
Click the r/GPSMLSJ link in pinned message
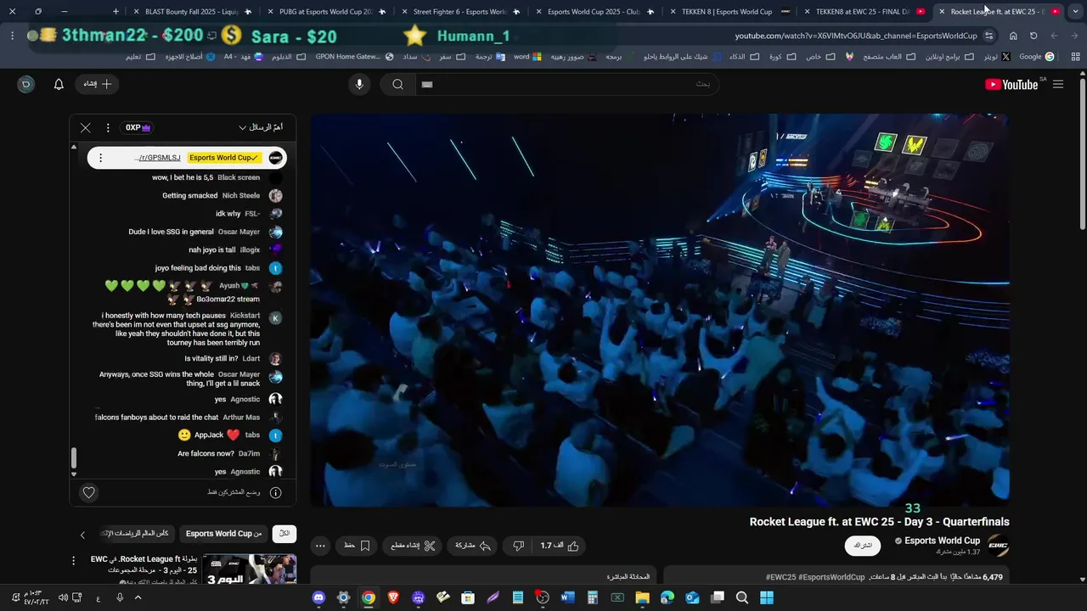(158, 158)
